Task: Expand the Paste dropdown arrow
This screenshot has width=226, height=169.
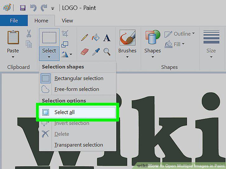Action: click(13, 57)
